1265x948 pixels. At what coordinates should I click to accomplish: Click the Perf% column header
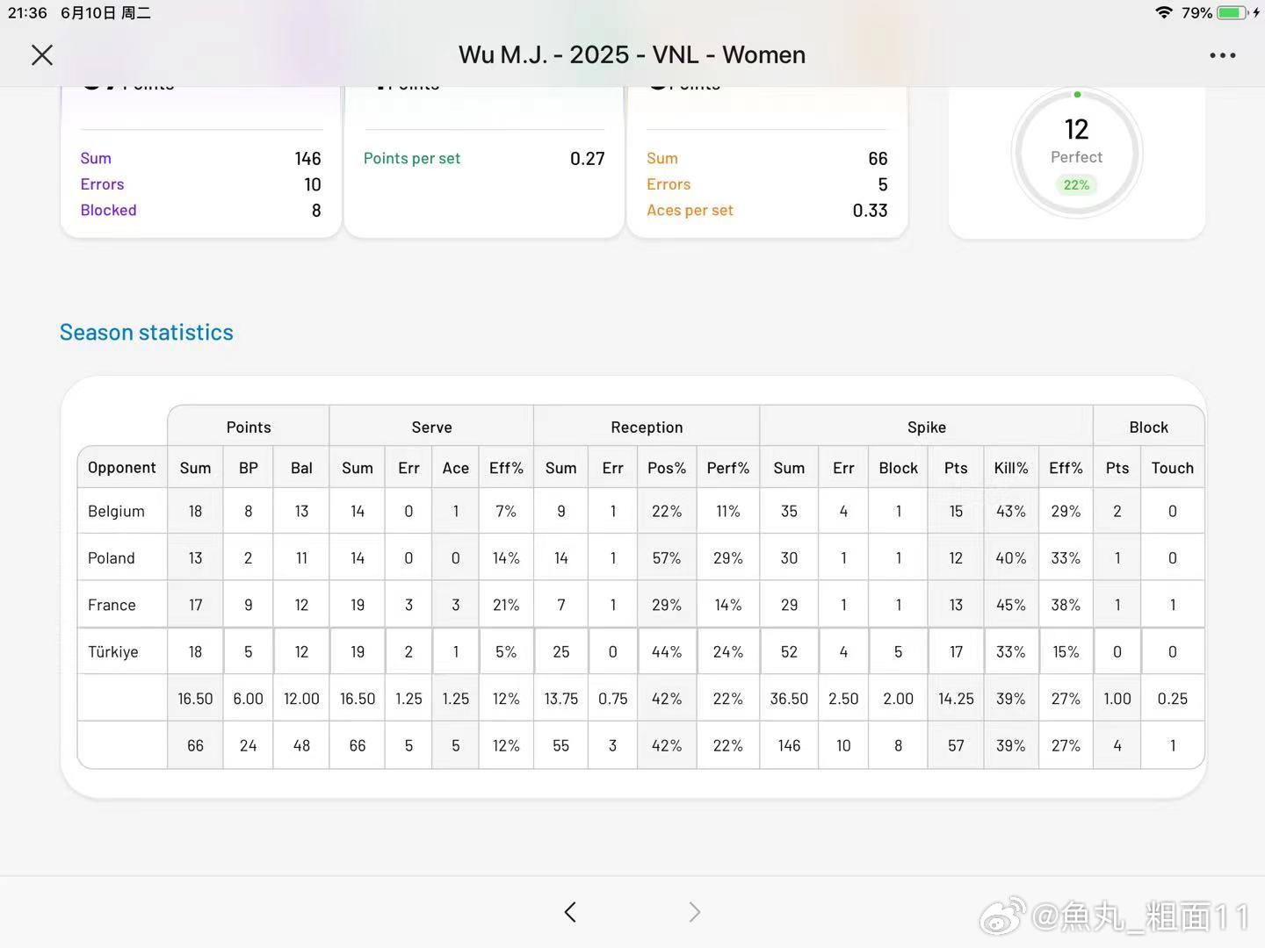(728, 468)
